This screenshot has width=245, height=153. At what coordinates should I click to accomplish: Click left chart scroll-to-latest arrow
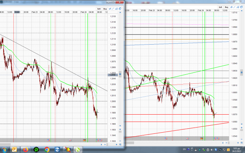pos(102,144)
